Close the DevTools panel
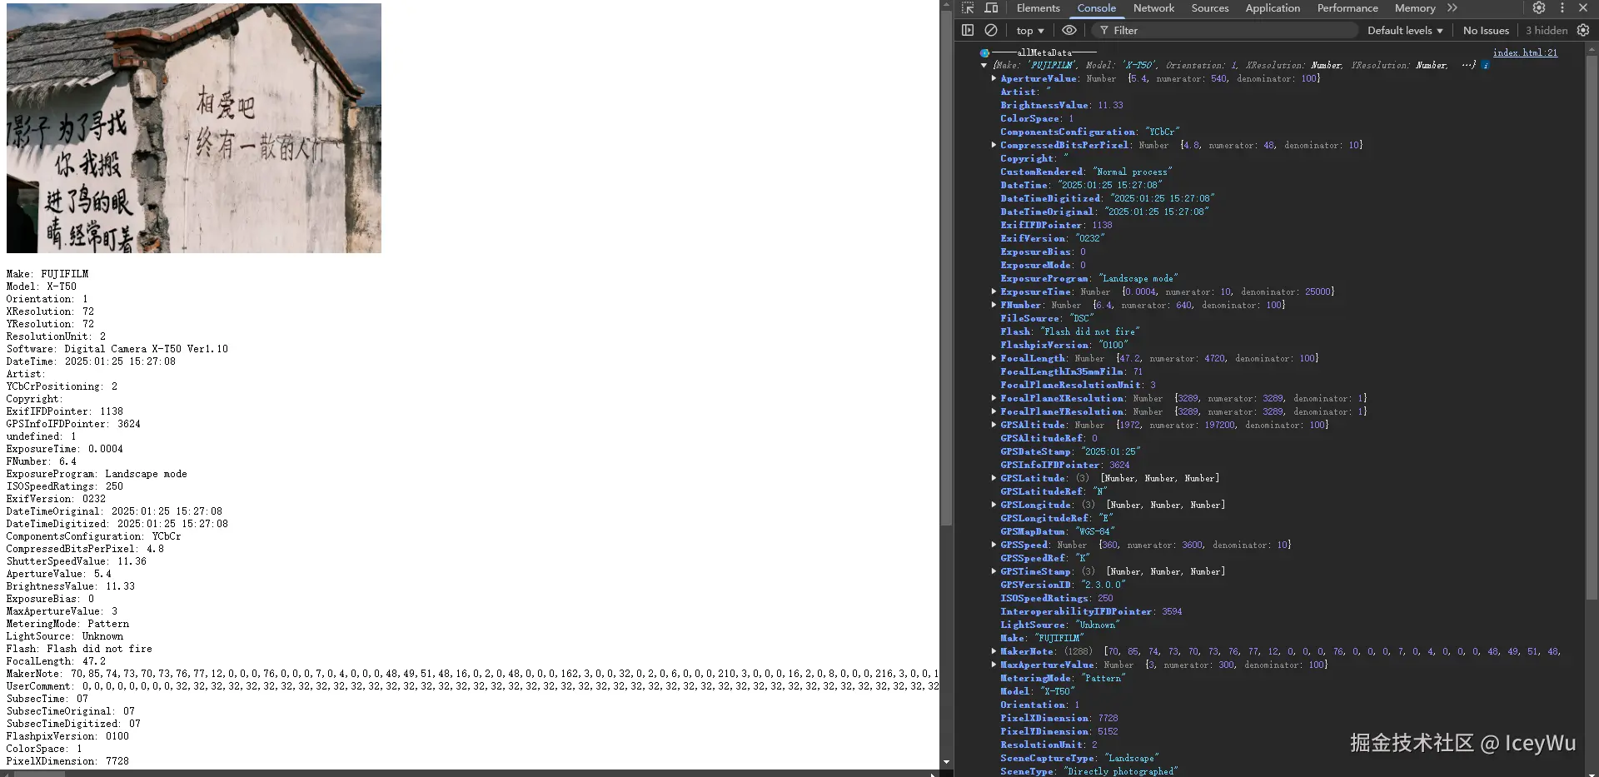Screen dimensions: 1599x777 [x=1583, y=8]
